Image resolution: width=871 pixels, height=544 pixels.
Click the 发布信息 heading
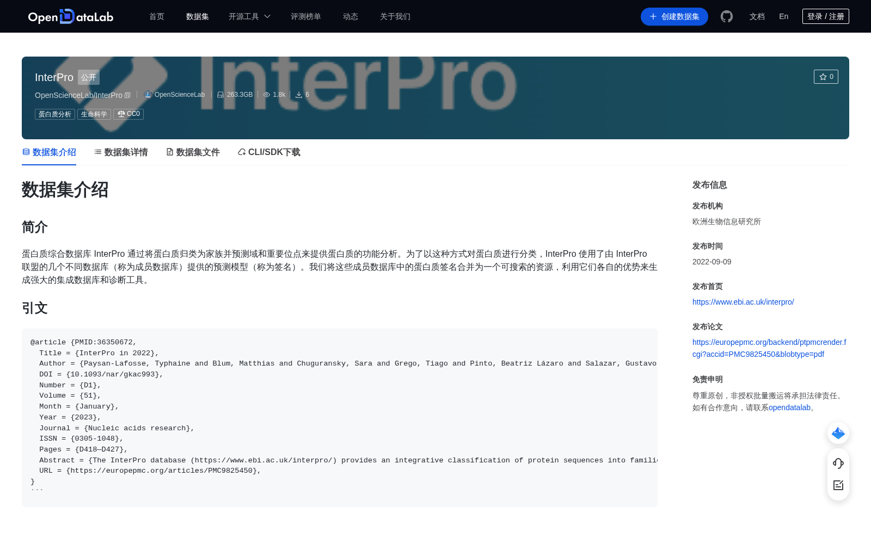pyautogui.click(x=710, y=185)
